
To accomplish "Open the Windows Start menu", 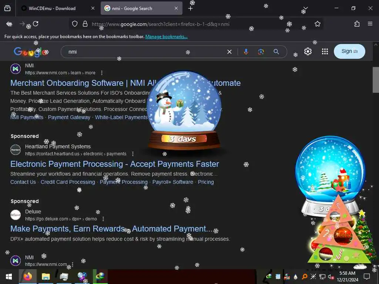I will click(x=9, y=277).
